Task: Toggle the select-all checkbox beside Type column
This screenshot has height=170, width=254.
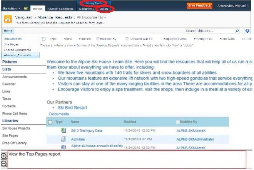Action: (43, 39)
